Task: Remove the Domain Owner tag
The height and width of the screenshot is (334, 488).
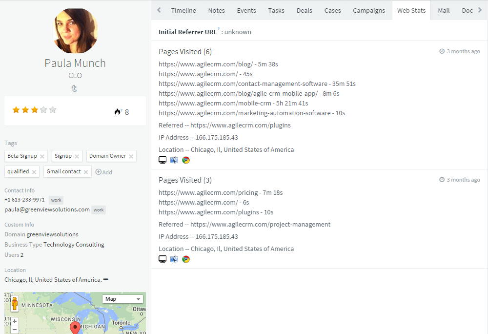Action: coord(131,156)
